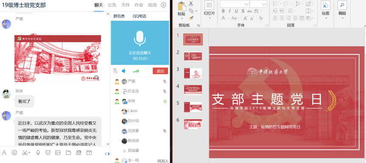Click the send image icon in chat toolbar
366x163 pixels.
58,153
